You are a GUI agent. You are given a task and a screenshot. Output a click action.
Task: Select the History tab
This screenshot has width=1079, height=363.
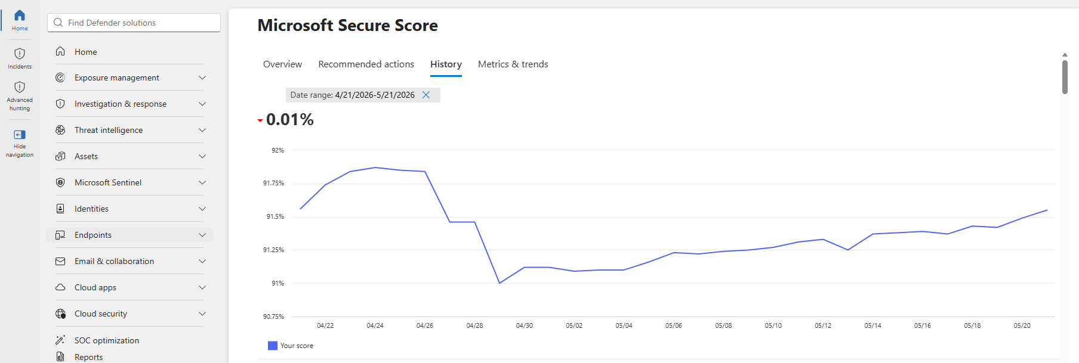446,64
